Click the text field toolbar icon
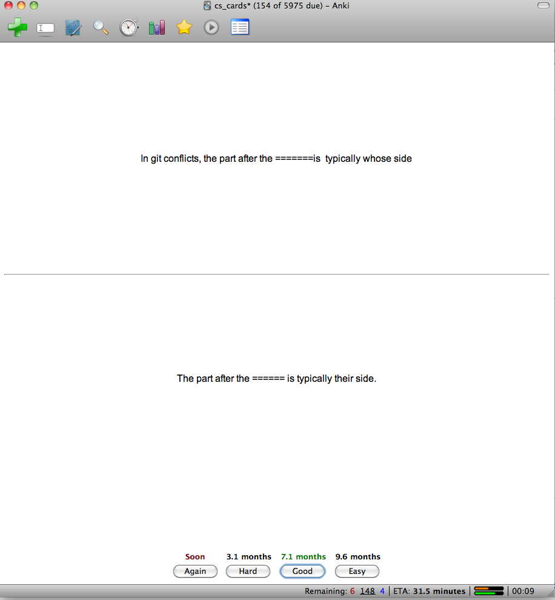 pos(45,28)
